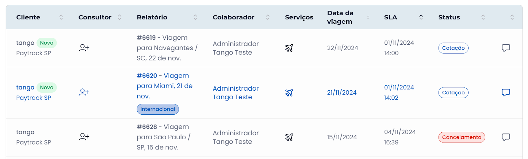528x159 pixels.
Task: Sort by Data da viagem column
Action: click(x=368, y=17)
